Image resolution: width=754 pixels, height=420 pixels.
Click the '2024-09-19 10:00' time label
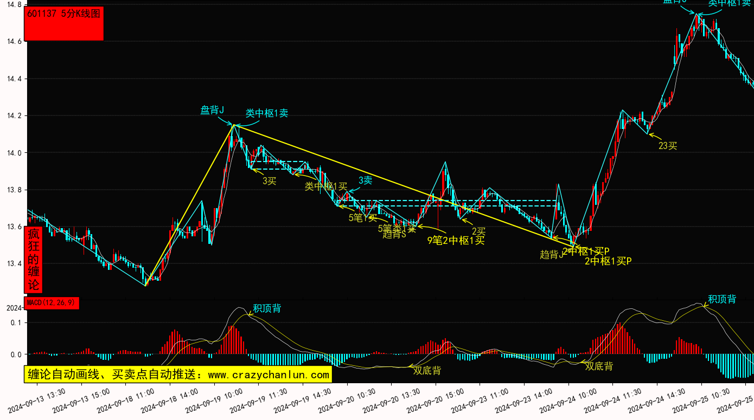click(x=214, y=400)
